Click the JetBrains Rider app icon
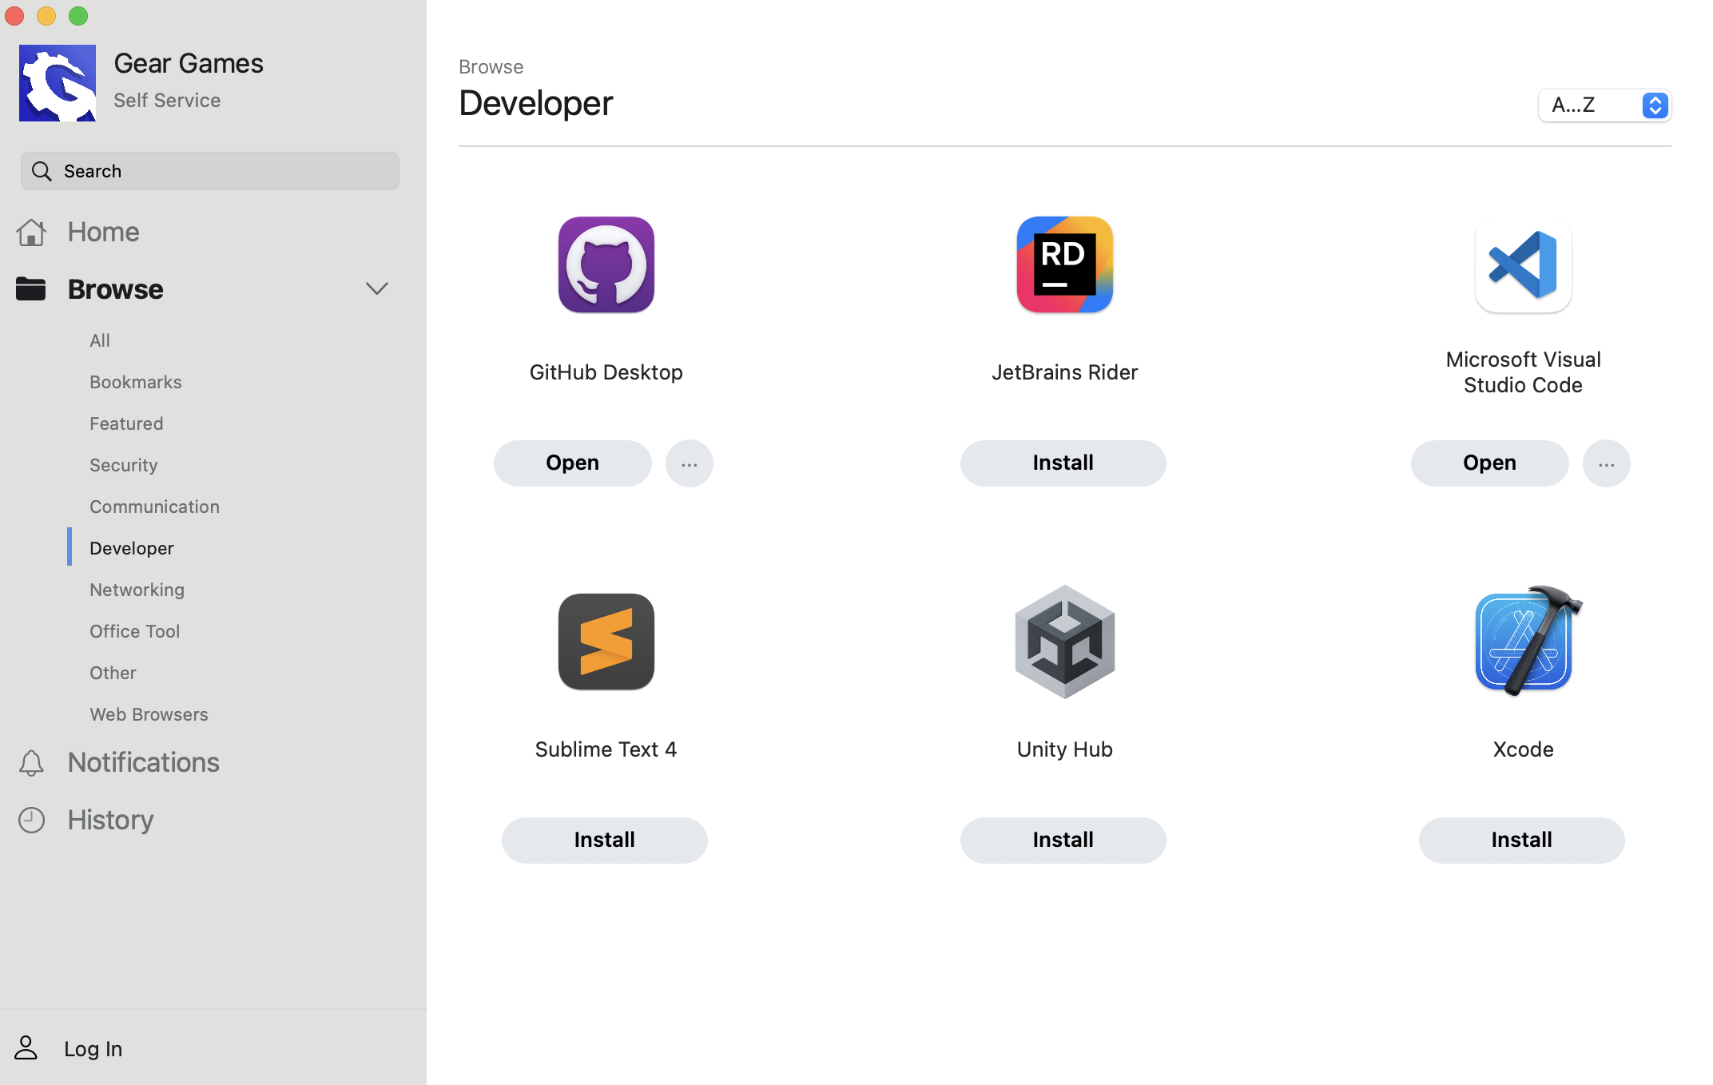The width and height of the screenshot is (1713, 1085). coord(1064,264)
